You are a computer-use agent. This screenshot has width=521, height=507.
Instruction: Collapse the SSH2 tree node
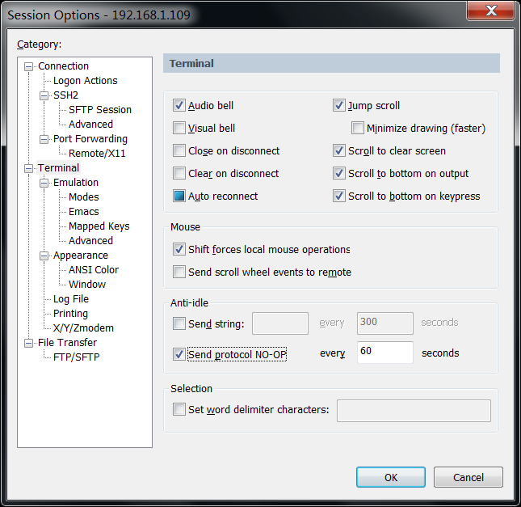click(44, 95)
